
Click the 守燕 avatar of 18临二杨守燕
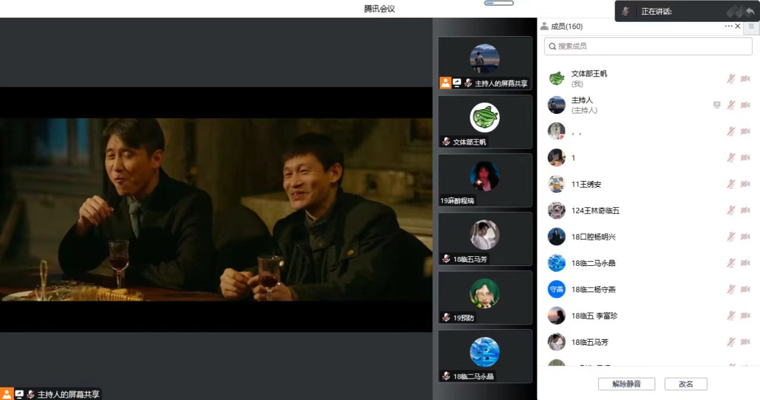[556, 290]
